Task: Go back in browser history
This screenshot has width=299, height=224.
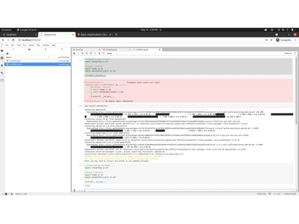Action: (x=3, y=40)
